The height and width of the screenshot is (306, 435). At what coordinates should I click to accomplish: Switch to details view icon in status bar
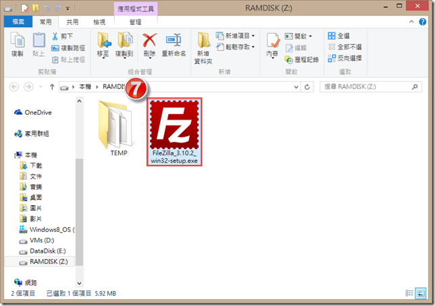409,293
